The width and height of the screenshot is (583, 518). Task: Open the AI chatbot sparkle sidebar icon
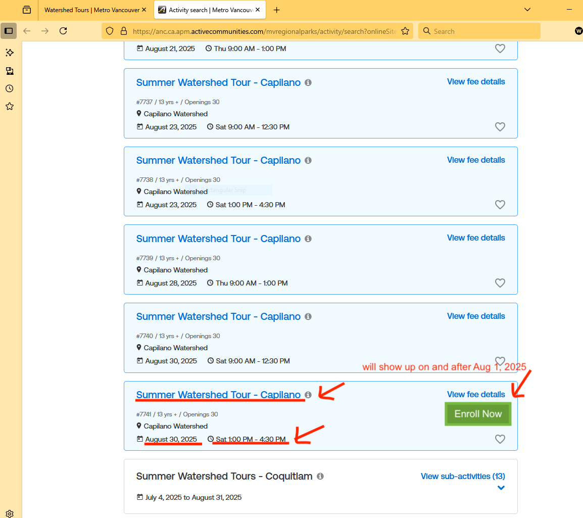pos(9,53)
